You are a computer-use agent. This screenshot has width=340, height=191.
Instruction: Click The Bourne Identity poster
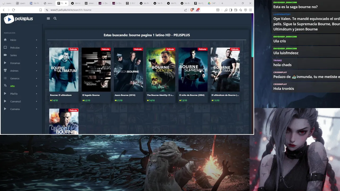pyautogui.click(x=161, y=70)
